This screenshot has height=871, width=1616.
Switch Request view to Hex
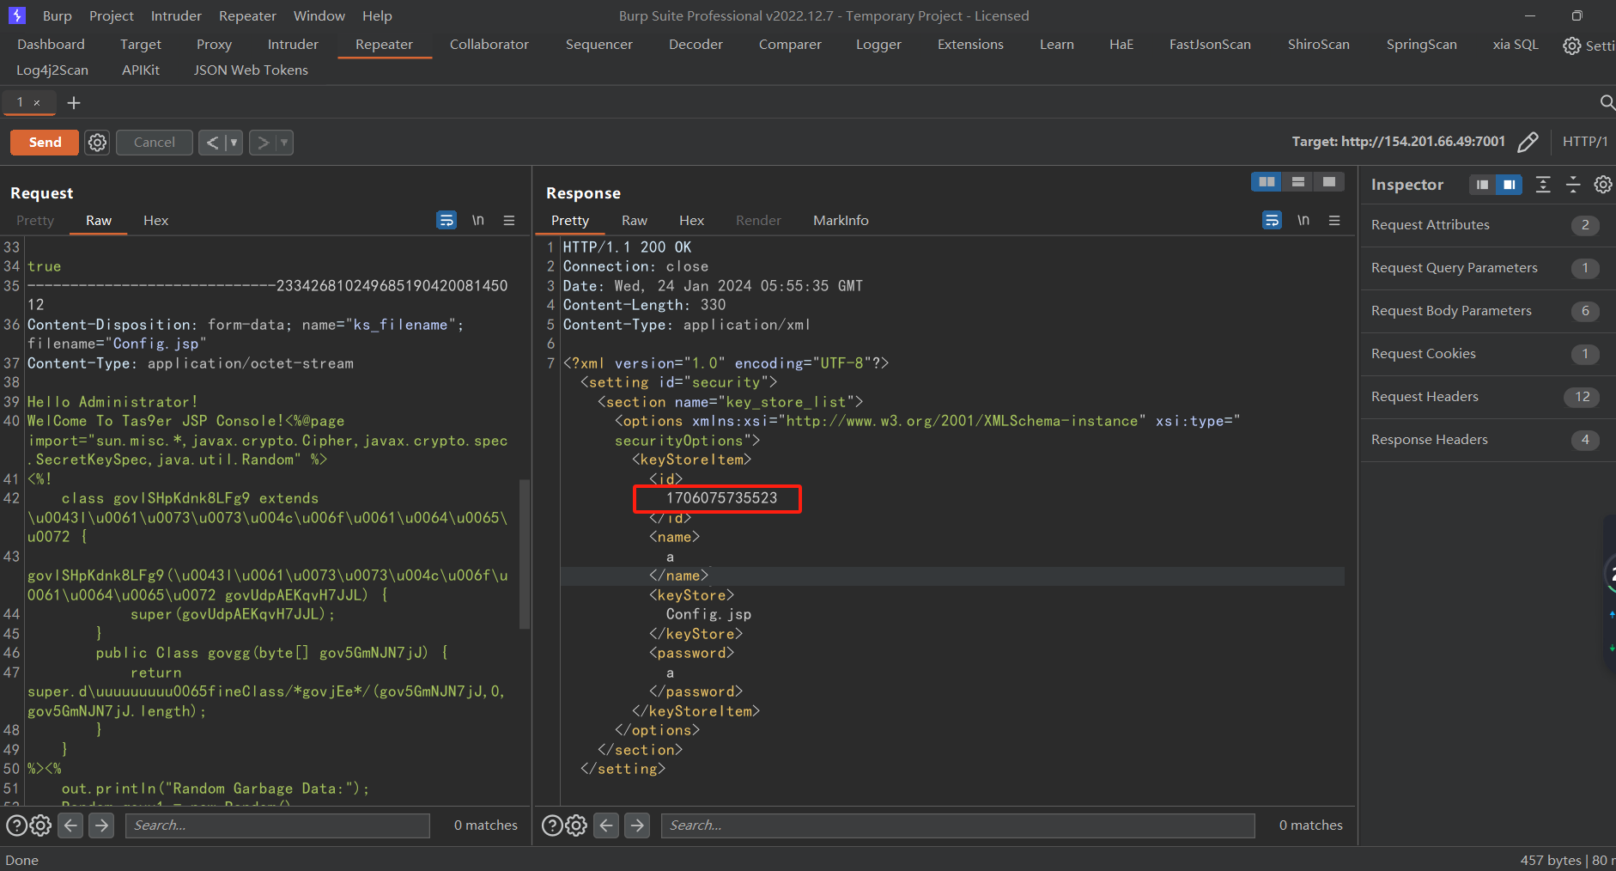click(155, 221)
